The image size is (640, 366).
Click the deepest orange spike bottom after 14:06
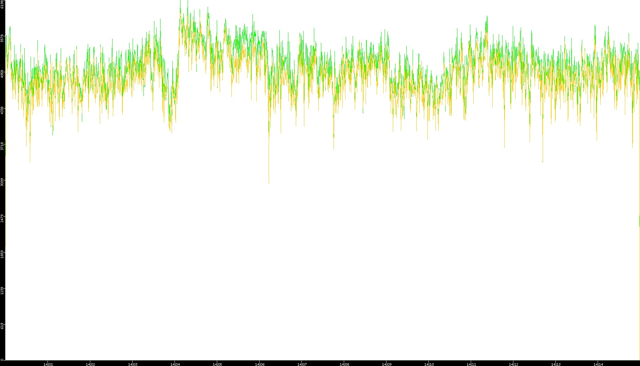pyautogui.click(x=269, y=183)
